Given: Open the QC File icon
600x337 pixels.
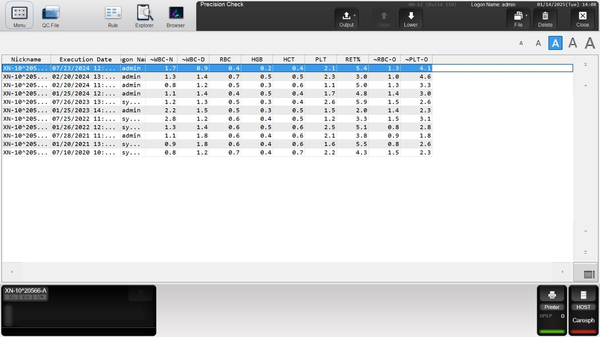Looking at the screenshot, I should (51, 15).
